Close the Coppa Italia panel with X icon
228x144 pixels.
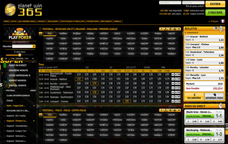[179, 110]
